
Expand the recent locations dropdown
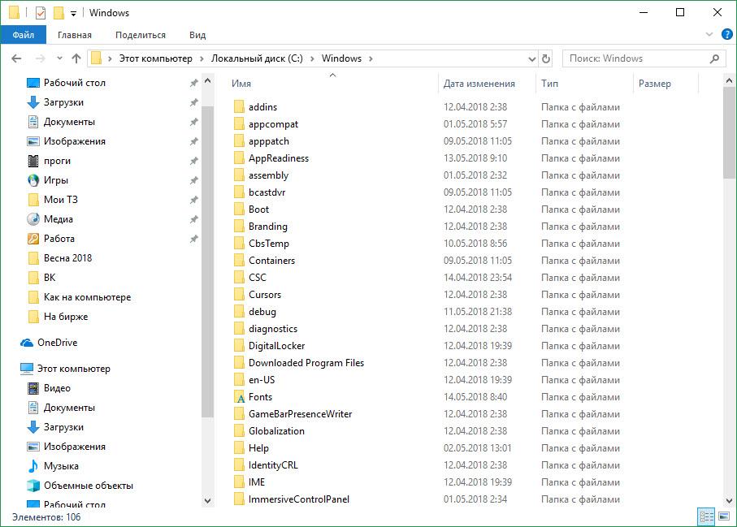(x=59, y=58)
